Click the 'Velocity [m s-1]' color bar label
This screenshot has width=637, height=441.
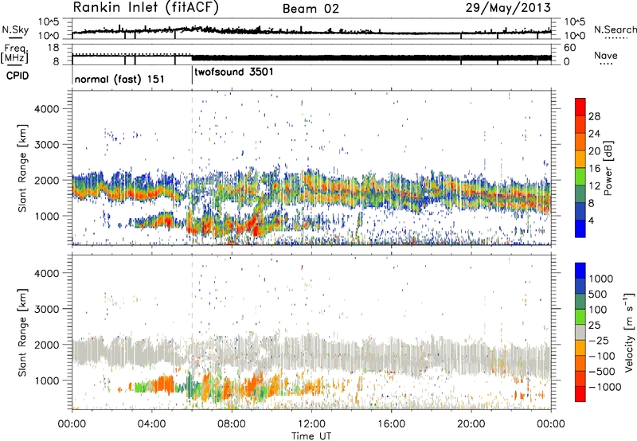click(x=629, y=332)
